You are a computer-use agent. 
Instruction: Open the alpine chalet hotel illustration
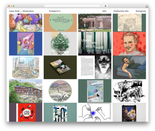pyautogui.click(x=26, y=91)
